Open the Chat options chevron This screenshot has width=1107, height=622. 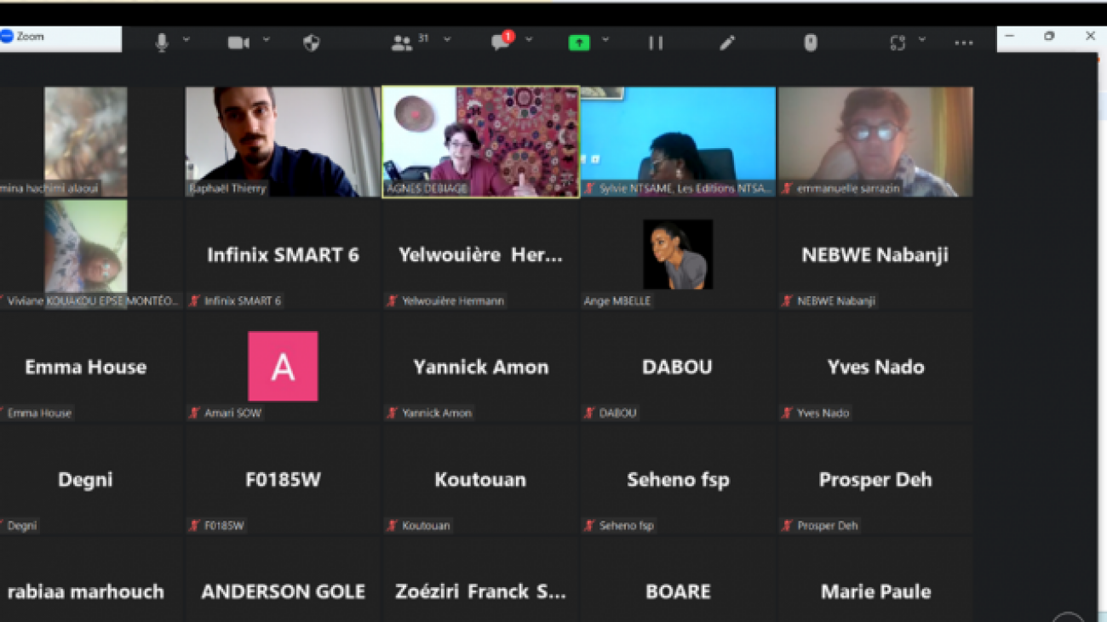pos(529,41)
